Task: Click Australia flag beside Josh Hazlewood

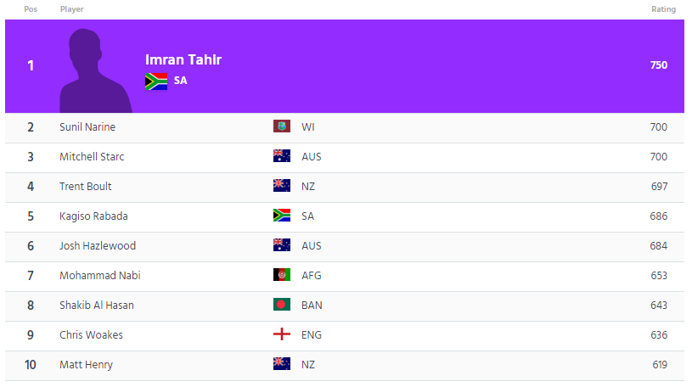Action: [x=282, y=246]
